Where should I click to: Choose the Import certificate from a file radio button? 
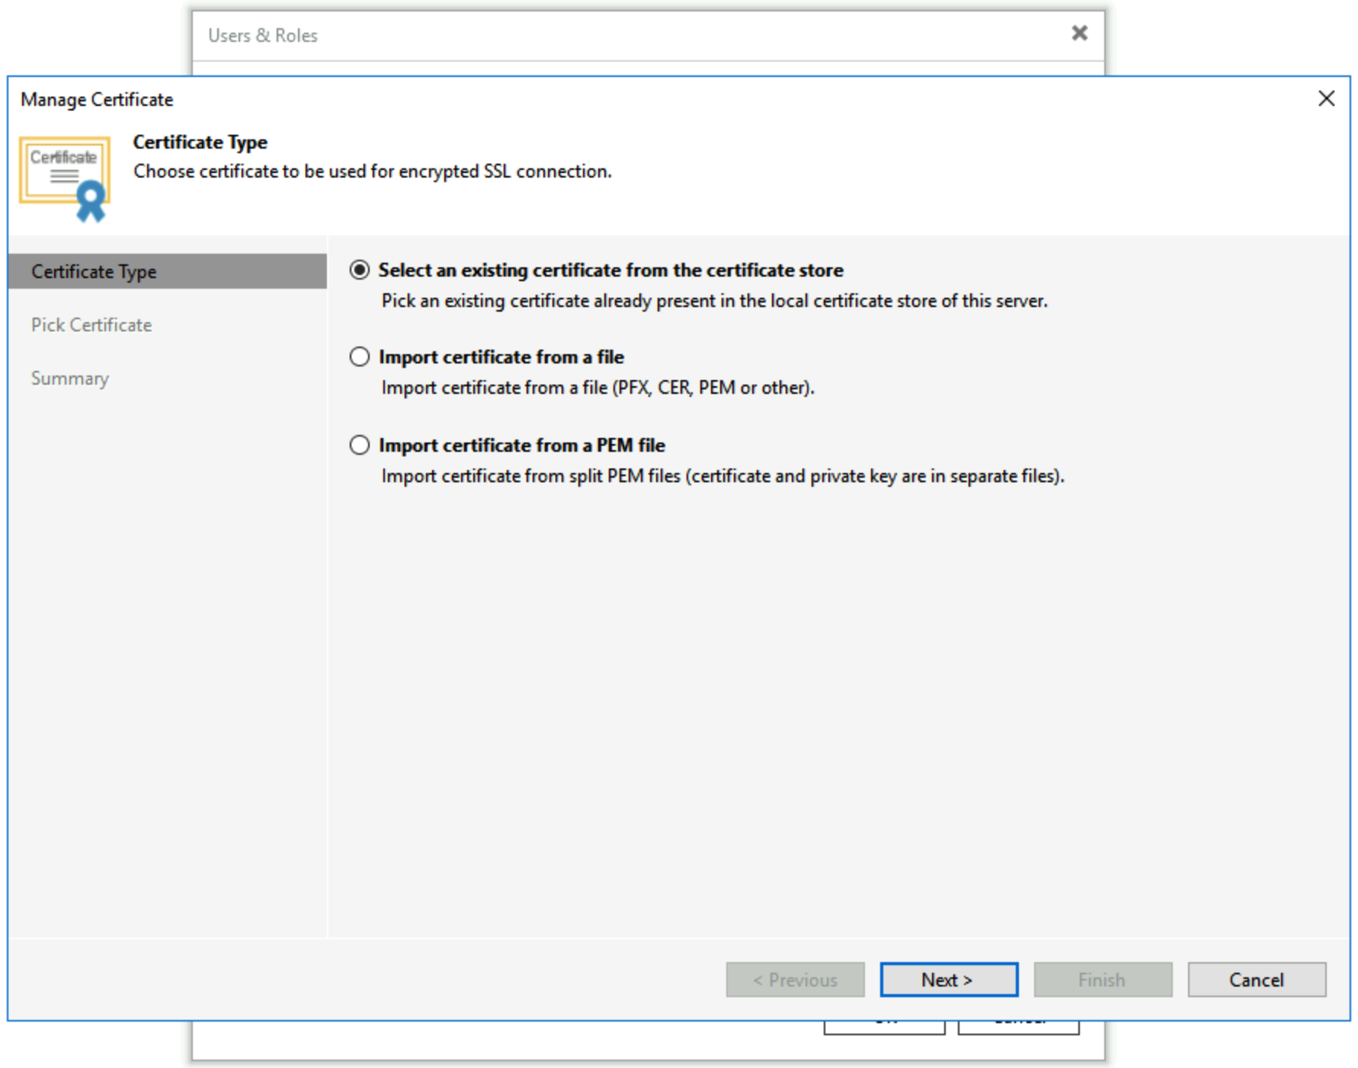click(360, 357)
